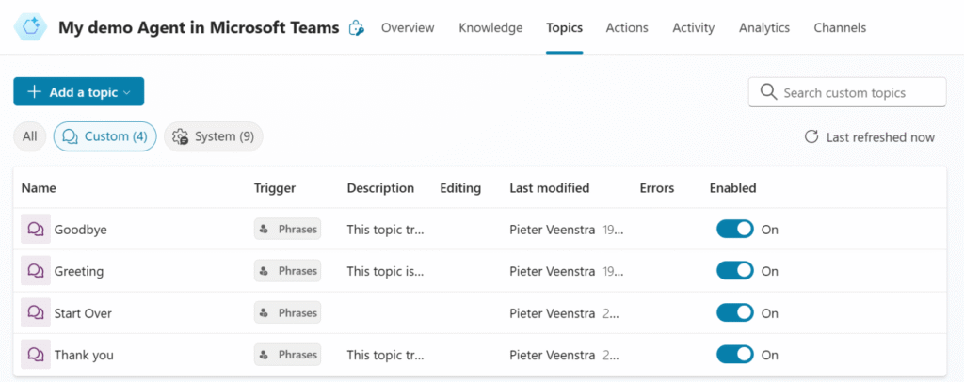Viewport: 964px width, 382px height.
Task: Toggle the Thank you topic enabled switch
Action: (734, 355)
